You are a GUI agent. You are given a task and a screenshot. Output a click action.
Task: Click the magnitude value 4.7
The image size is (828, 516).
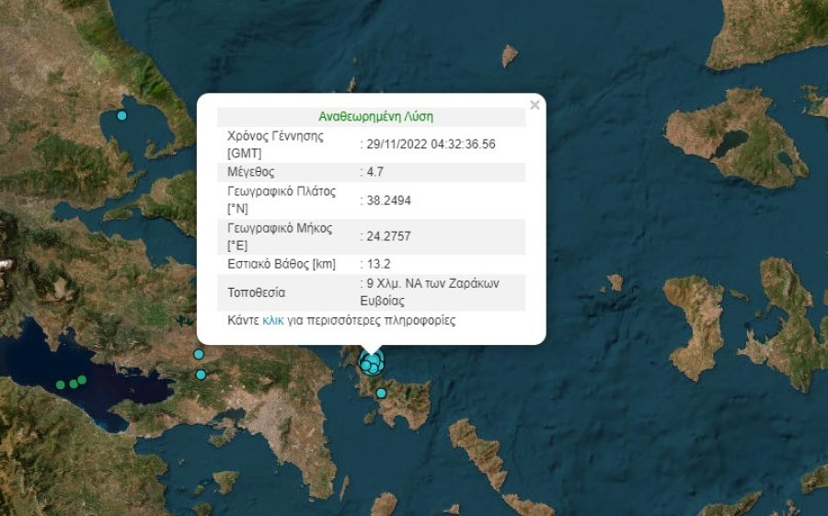pyautogui.click(x=375, y=172)
